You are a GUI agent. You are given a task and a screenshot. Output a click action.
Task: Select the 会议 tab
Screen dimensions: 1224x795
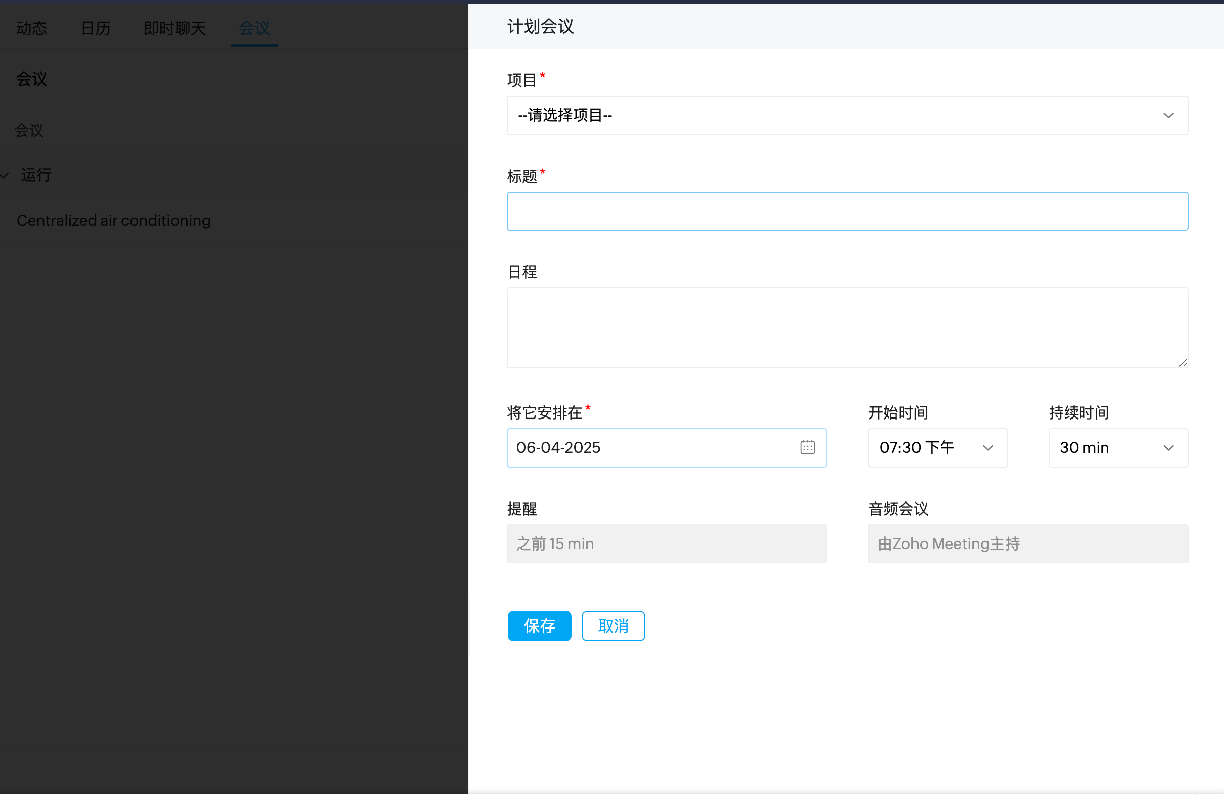(254, 28)
